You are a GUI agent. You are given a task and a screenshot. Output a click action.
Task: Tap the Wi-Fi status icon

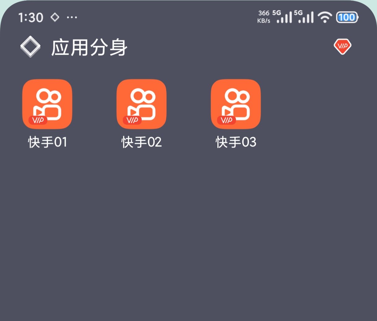(325, 17)
